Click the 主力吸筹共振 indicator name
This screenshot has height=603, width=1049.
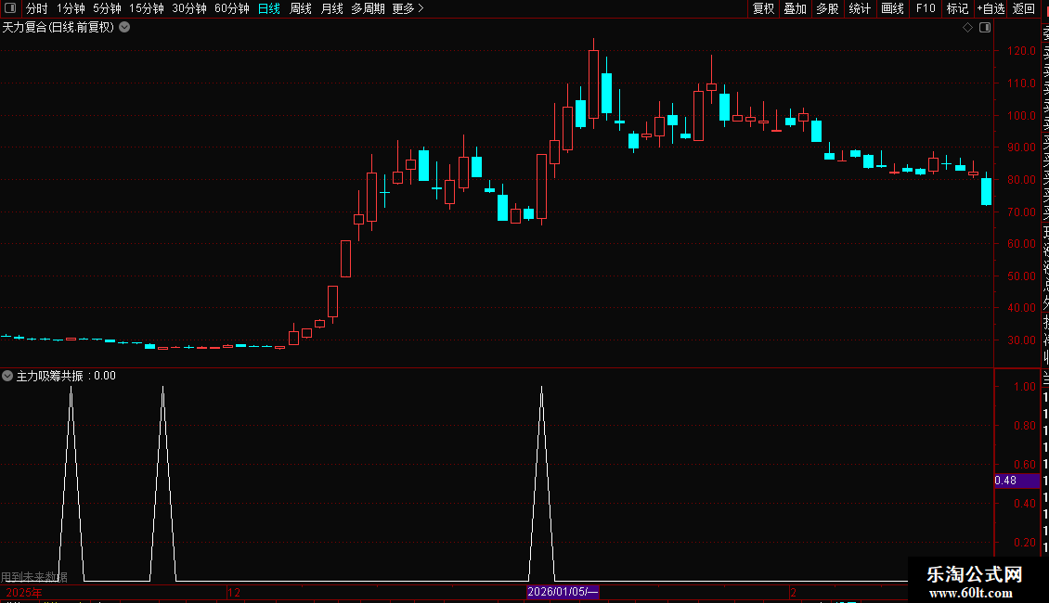[x=49, y=376]
